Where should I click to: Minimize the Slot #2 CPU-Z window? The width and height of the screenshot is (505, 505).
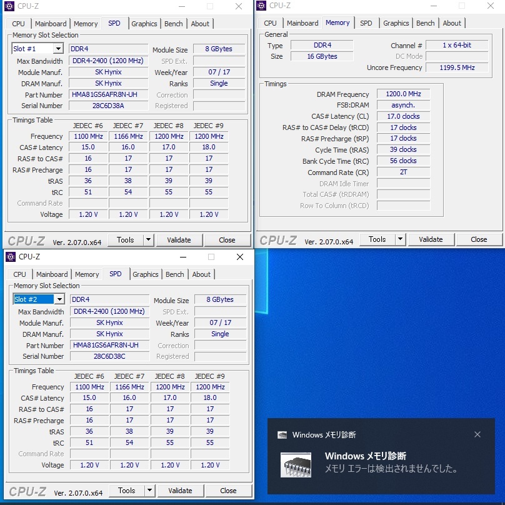pos(183,257)
